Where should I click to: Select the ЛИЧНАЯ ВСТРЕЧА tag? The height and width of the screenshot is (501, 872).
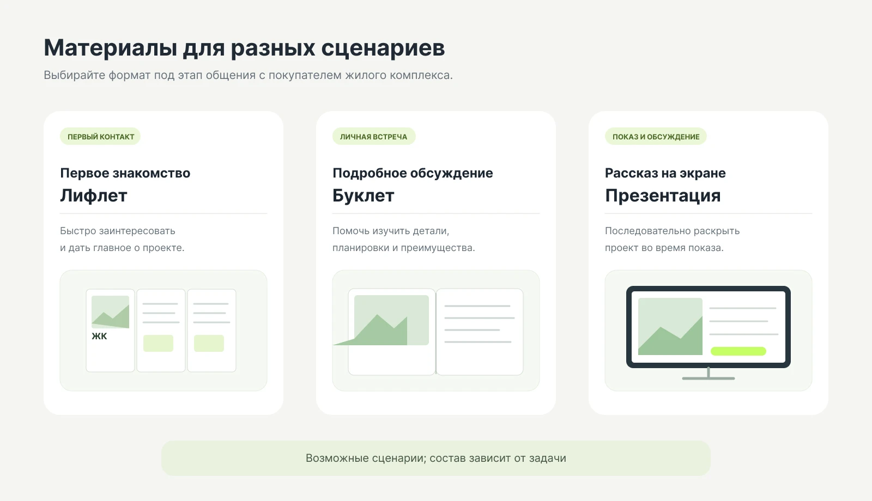374,137
